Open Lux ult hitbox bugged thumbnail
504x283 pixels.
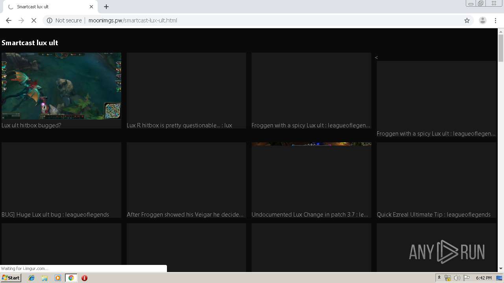coord(61,86)
